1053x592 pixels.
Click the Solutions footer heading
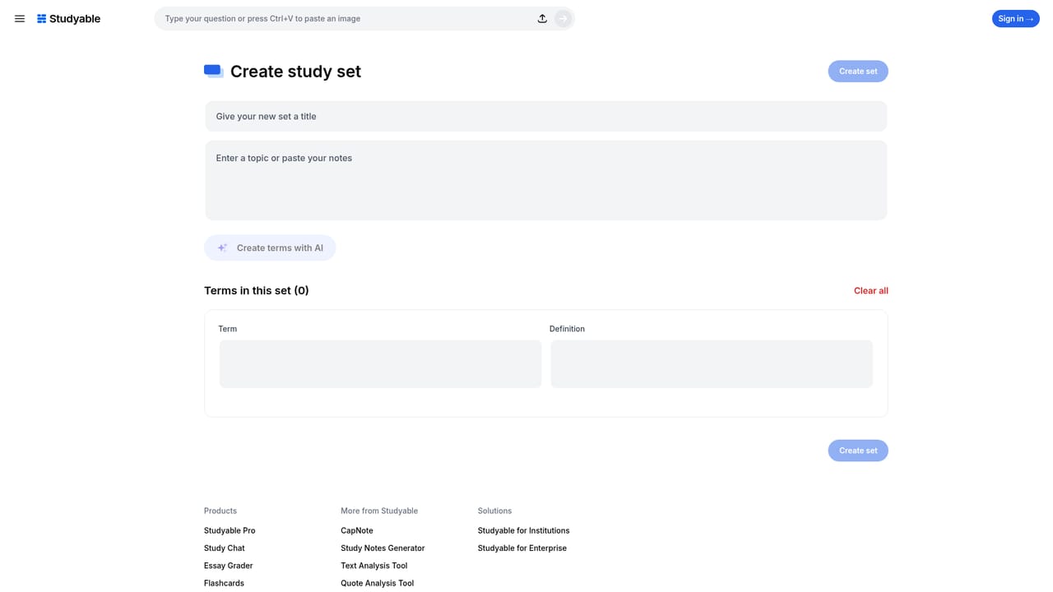tap(494, 511)
